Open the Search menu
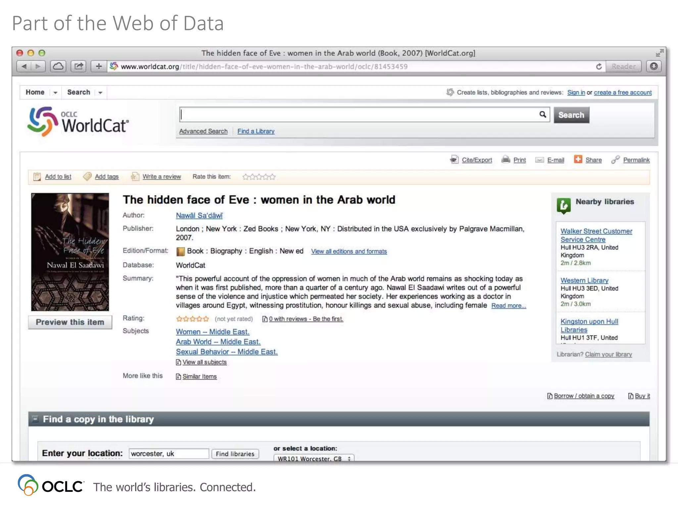 coord(78,92)
